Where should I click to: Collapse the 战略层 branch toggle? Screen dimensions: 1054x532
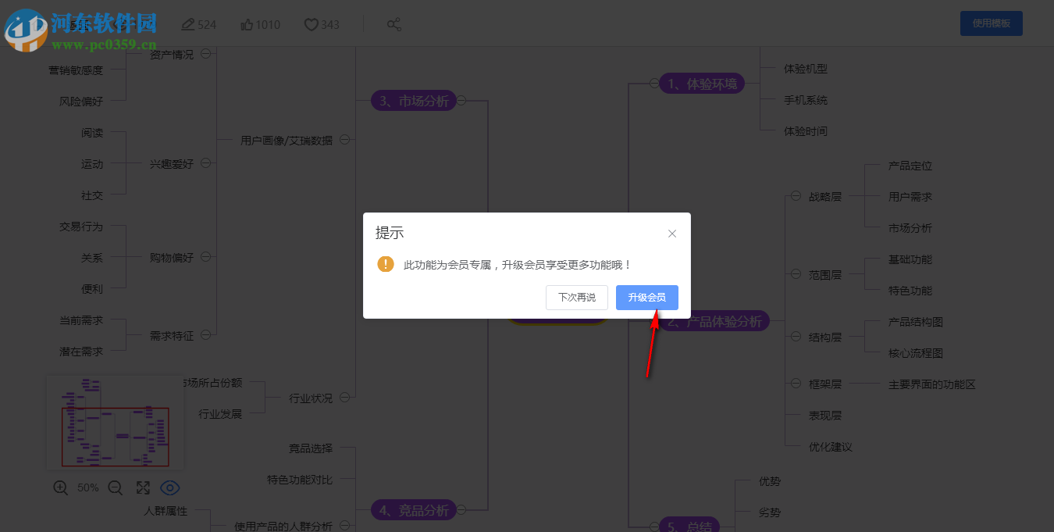[796, 196]
